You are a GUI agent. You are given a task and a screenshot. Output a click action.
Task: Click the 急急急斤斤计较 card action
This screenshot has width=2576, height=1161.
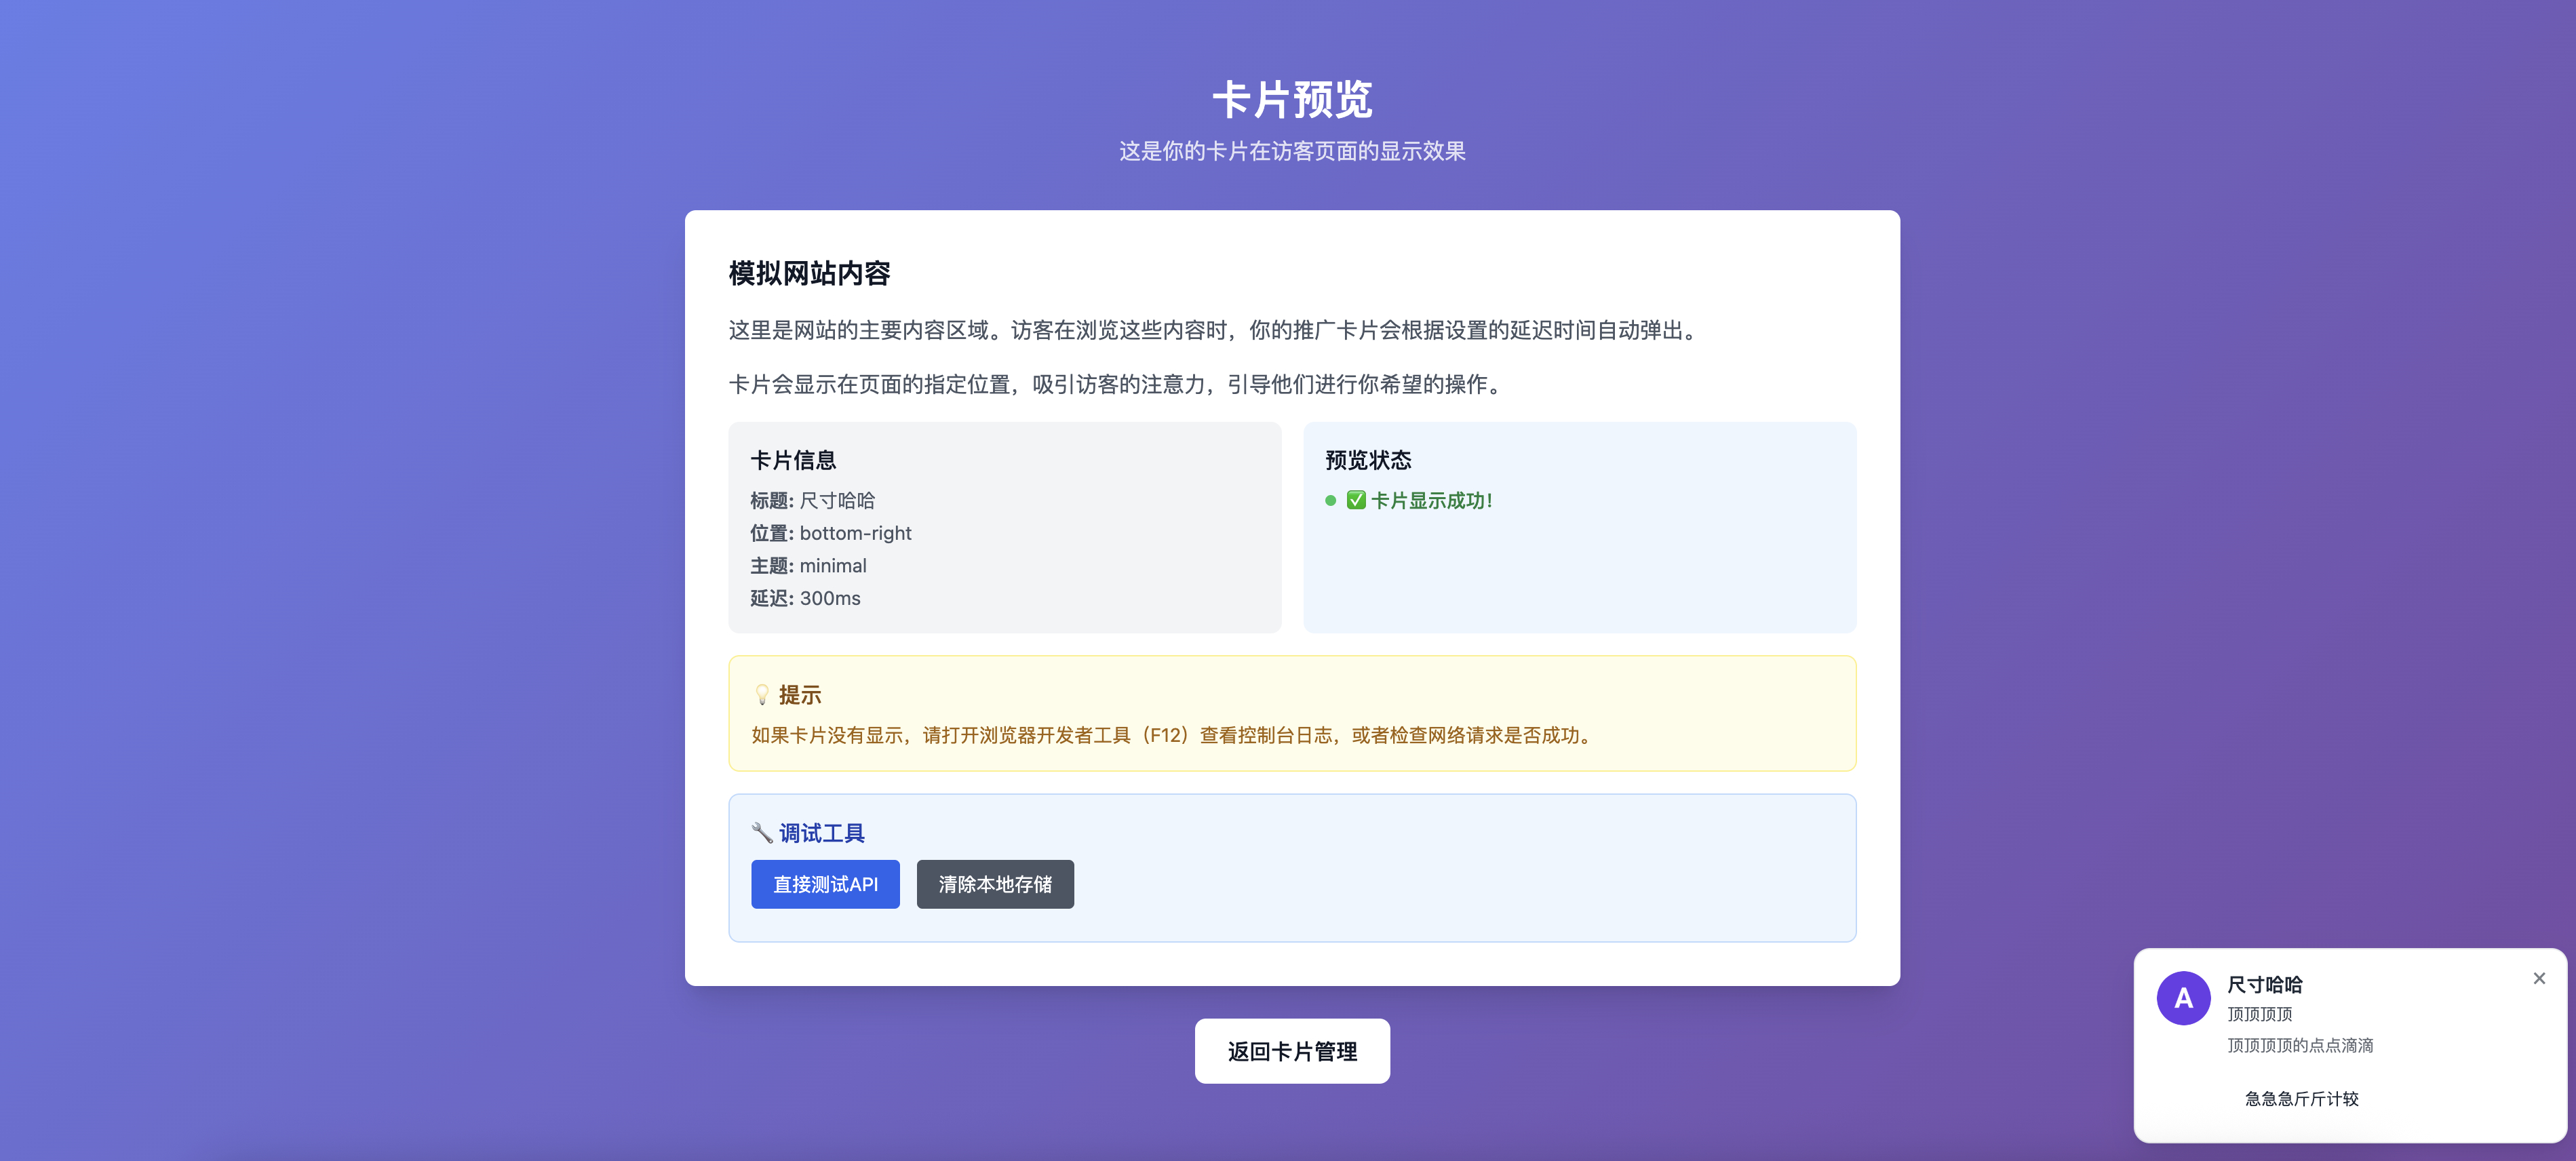[2301, 1098]
